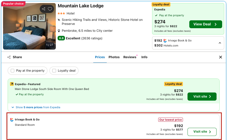Click Main Stone Lodge South Side Room text
Viewport: 227px width, 140px height.
(x=52, y=89)
